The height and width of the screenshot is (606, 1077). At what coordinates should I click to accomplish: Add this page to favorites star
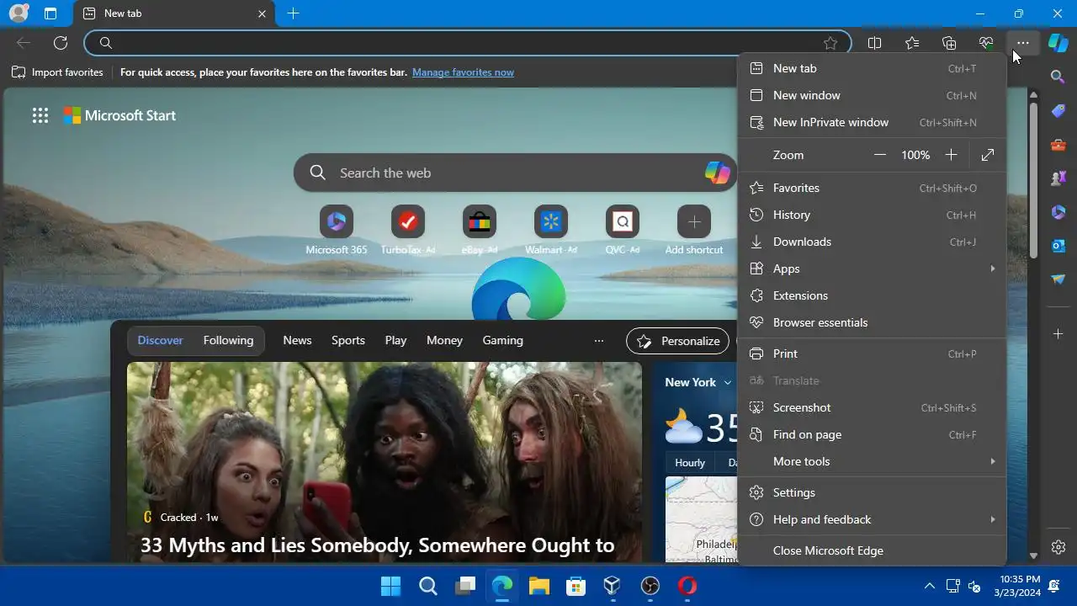coord(830,43)
